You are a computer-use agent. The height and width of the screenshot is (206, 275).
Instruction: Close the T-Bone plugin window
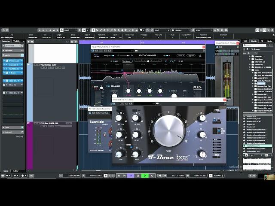click(225, 100)
